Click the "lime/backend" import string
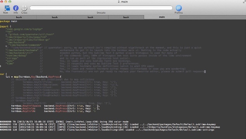246x139 pixels. click(x=15, y=42)
